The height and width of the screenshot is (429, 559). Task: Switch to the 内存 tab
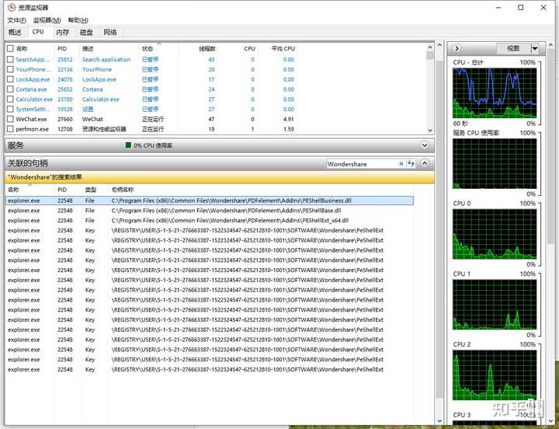click(62, 33)
